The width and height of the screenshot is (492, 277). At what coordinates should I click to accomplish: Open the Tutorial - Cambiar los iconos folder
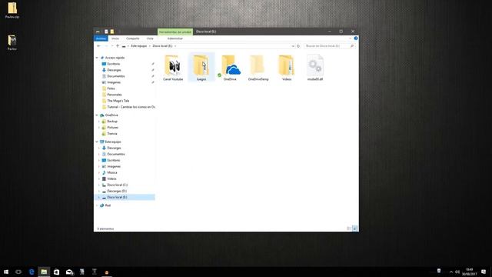pos(131,107)
